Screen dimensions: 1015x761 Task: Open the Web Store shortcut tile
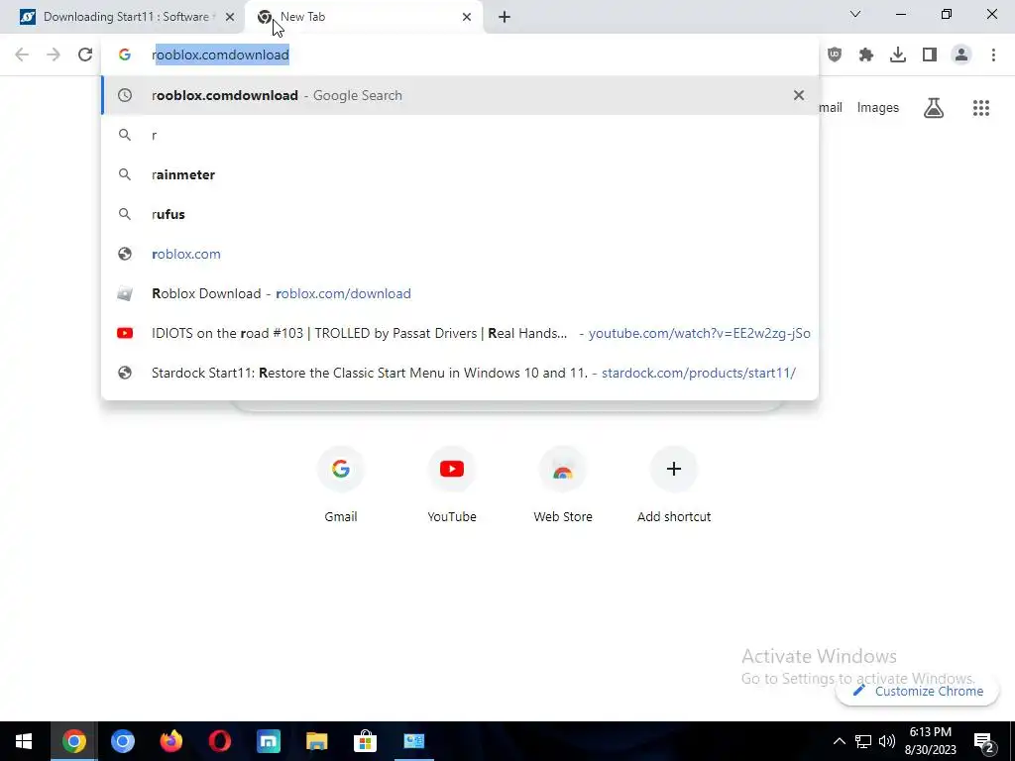[563, 485]
